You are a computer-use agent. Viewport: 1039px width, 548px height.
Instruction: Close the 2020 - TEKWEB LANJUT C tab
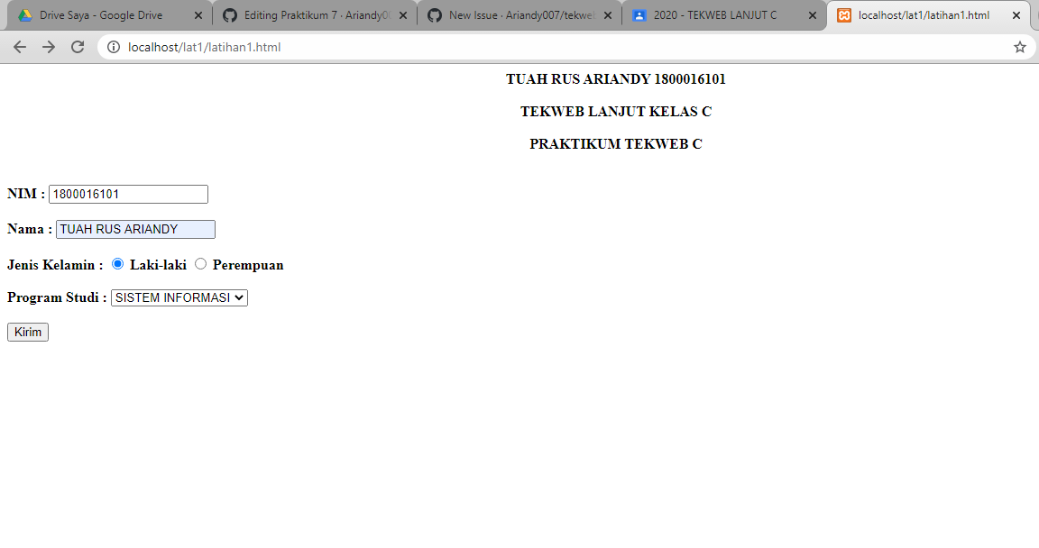(x=813, y=15)
